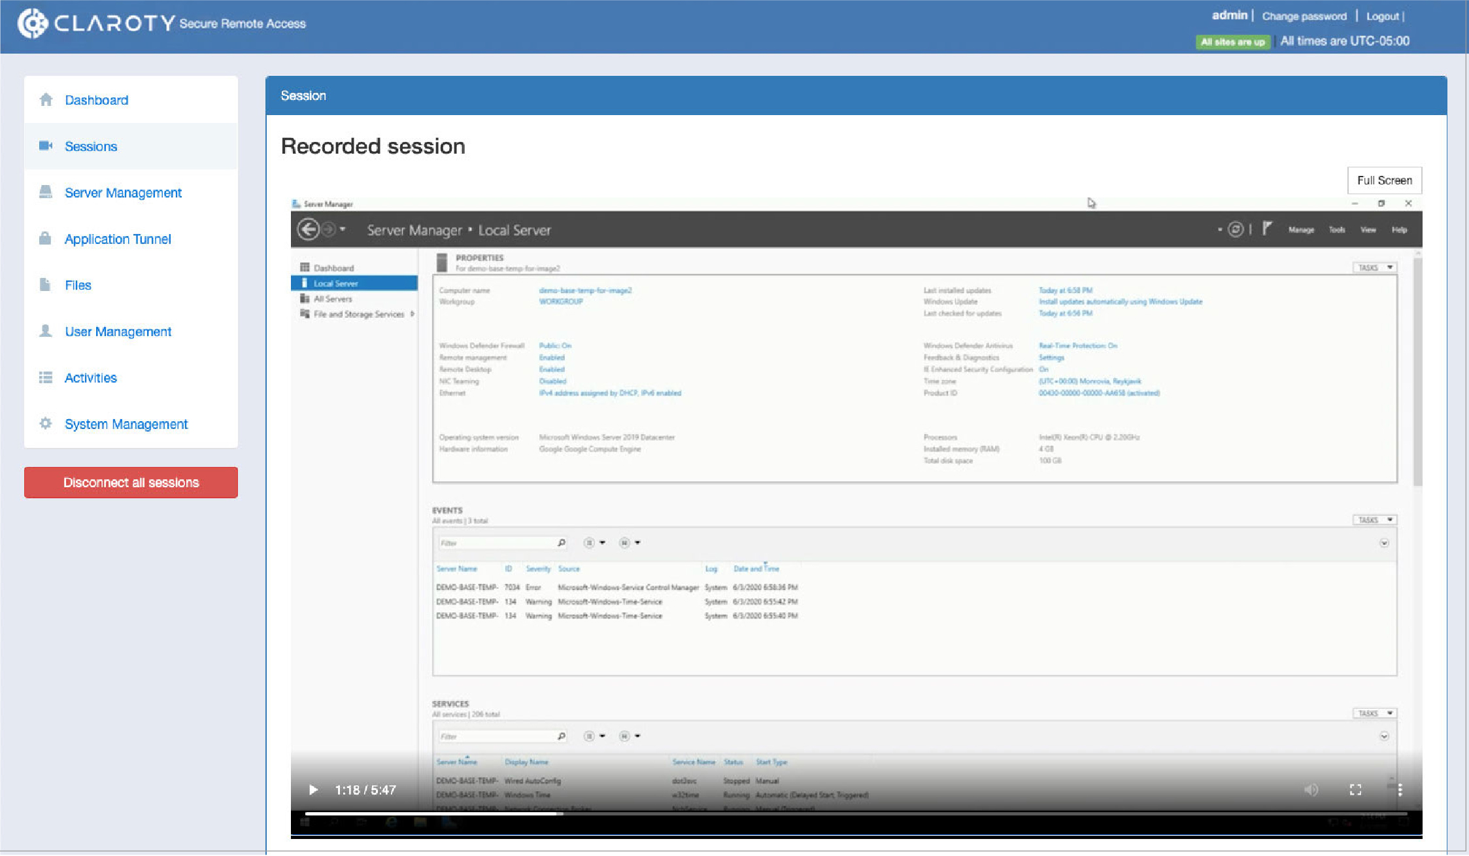Click Server Manager back arrow
The height and width of the screenshot is (856, 1469).
[309, 230]
